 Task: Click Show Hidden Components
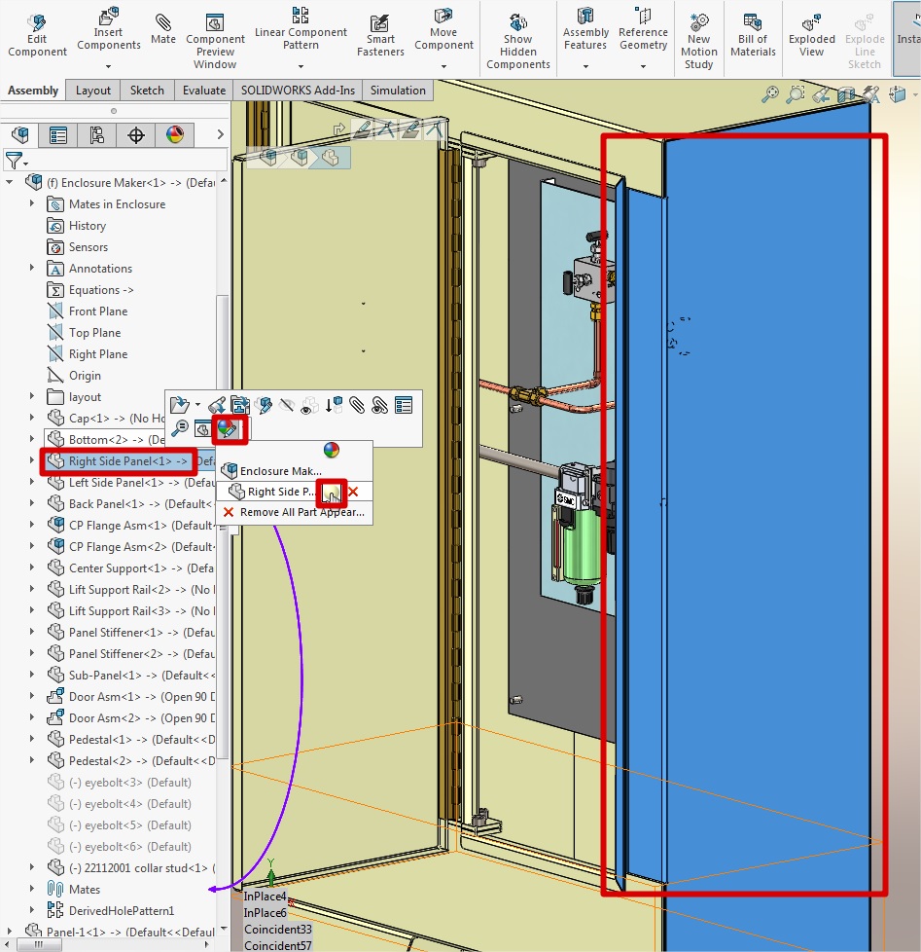(518, 39)
